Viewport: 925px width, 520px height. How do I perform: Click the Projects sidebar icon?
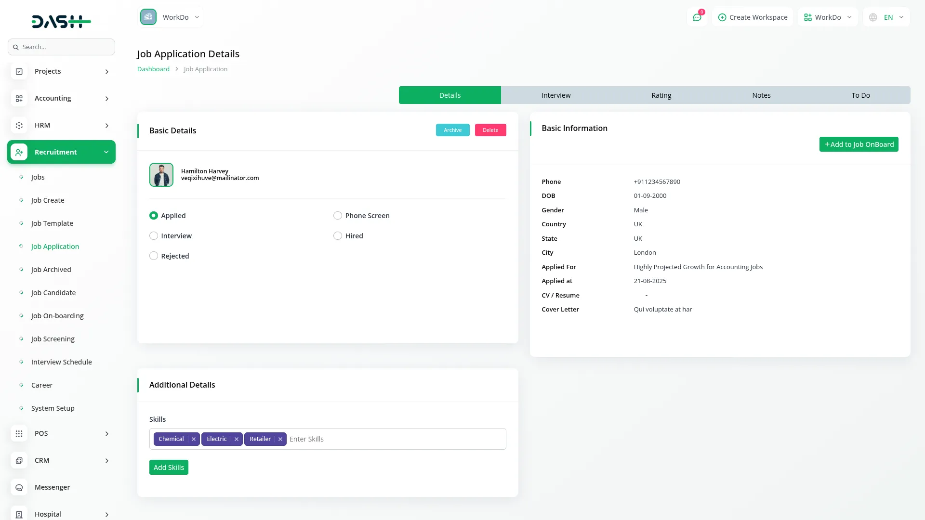[19, 71]
